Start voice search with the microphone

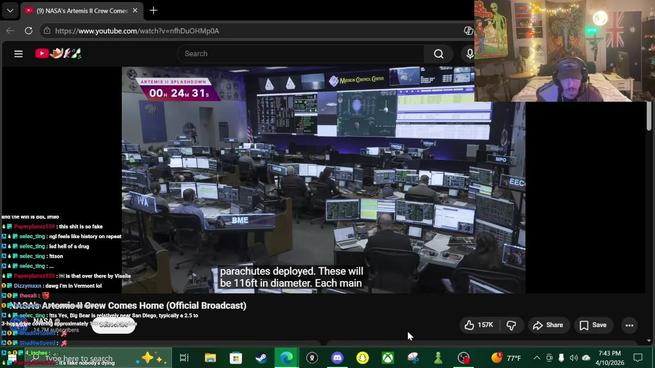470,54
